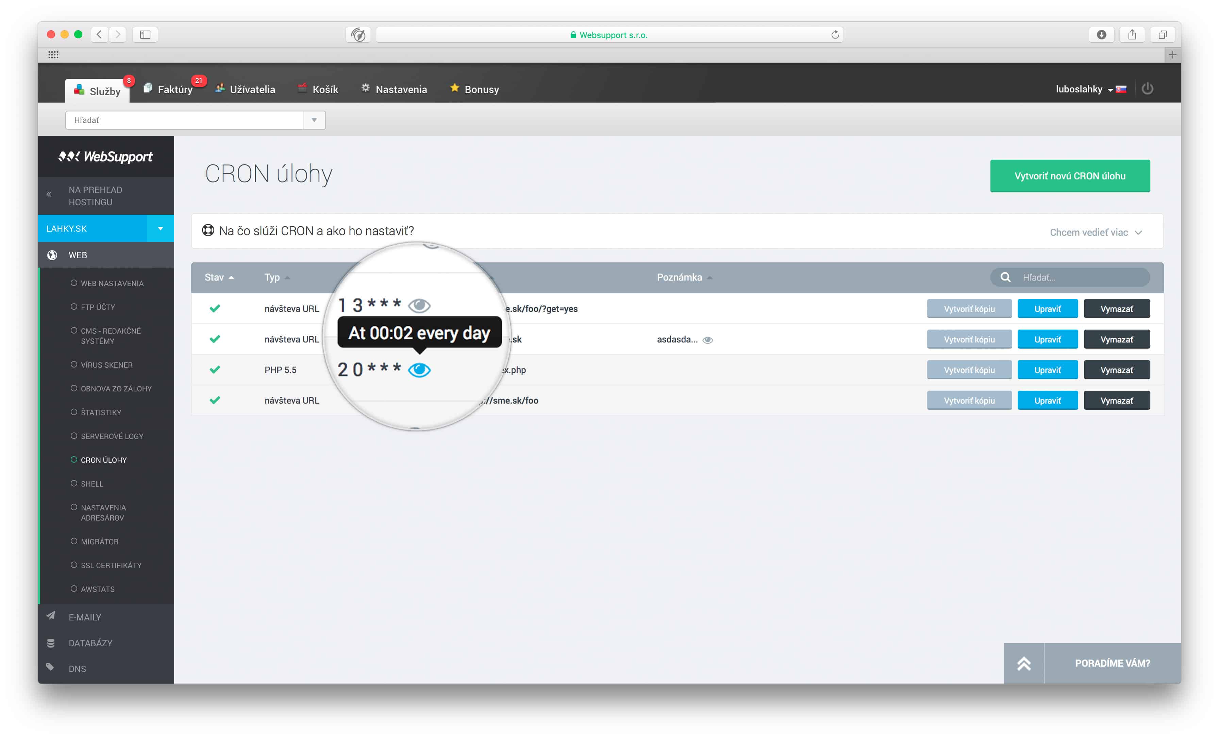Click PORADÍME VÁM? help button
Screen dimensions: 1219x738
(x=1113, y=663)
